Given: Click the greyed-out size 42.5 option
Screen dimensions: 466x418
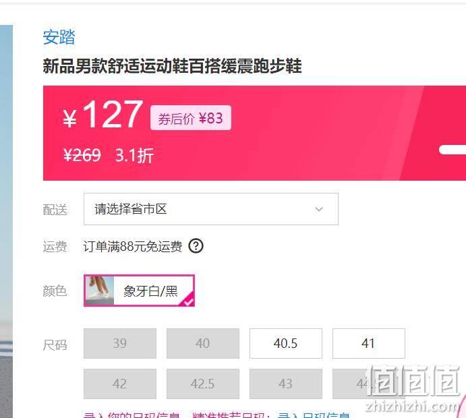Looking at the screenshot, I should [203, 384].
